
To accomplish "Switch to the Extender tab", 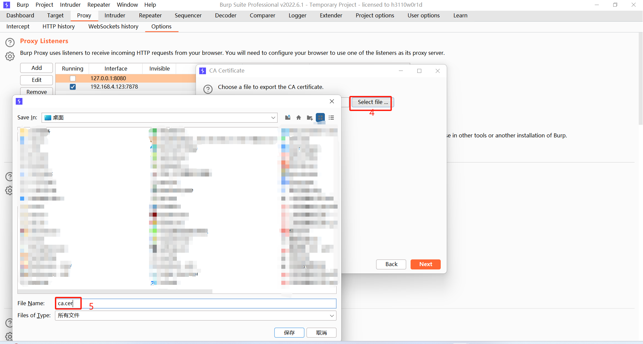I will point(331,15).
